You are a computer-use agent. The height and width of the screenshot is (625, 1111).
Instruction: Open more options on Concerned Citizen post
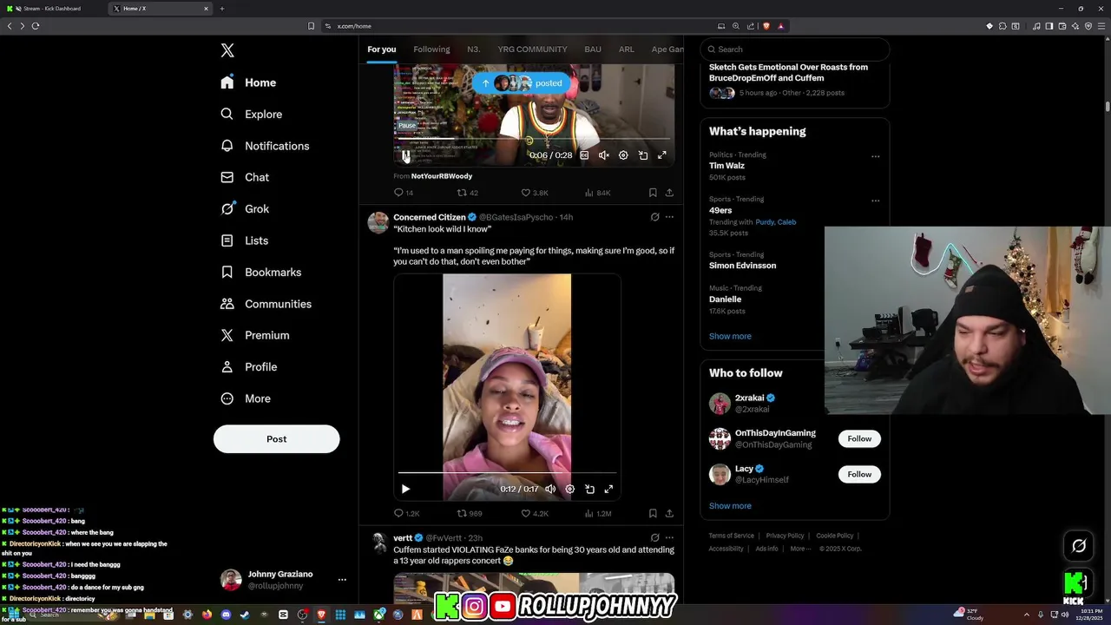[x=669, y=217]
